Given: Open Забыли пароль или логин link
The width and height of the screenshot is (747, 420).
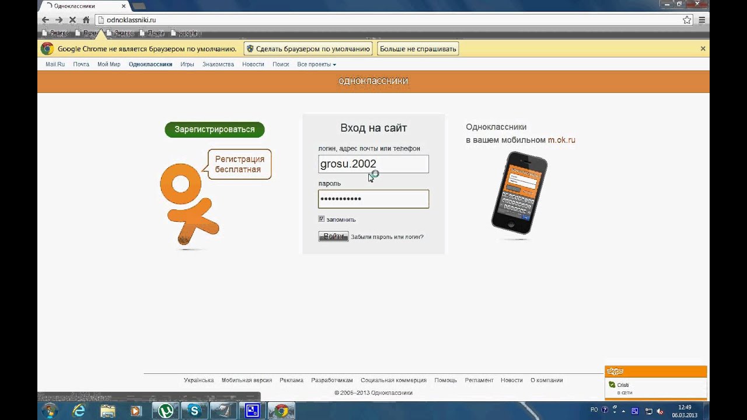Looking at the screenshot, I should pos(387,237).
